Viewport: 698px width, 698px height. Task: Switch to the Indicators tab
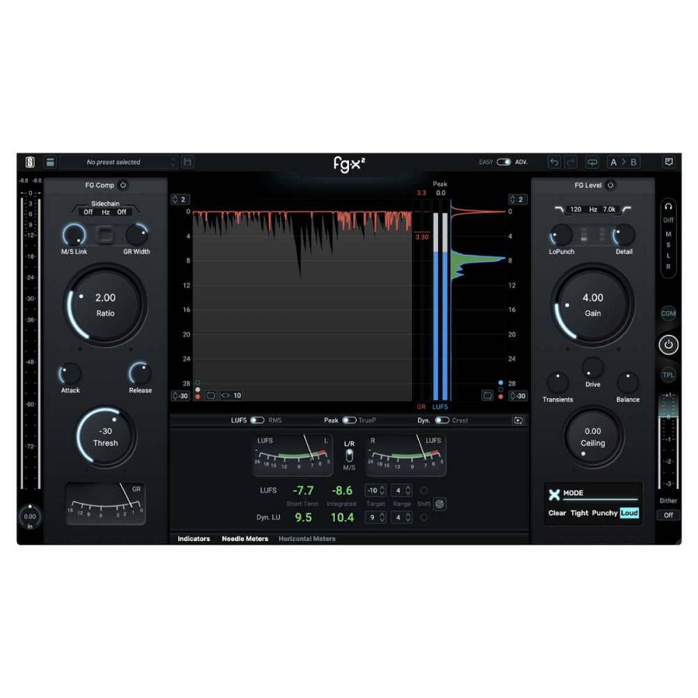193,538
